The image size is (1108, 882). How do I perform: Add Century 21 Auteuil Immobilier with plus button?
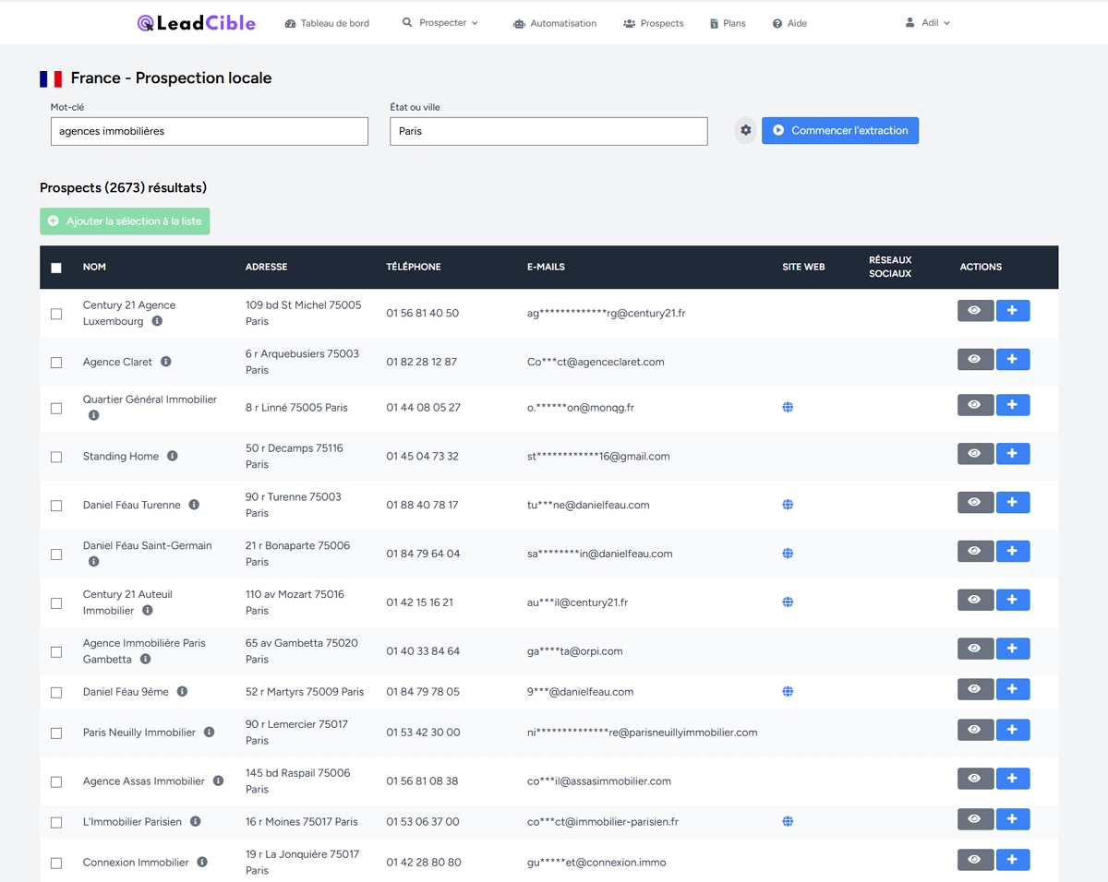click(x=1012, y=600)
